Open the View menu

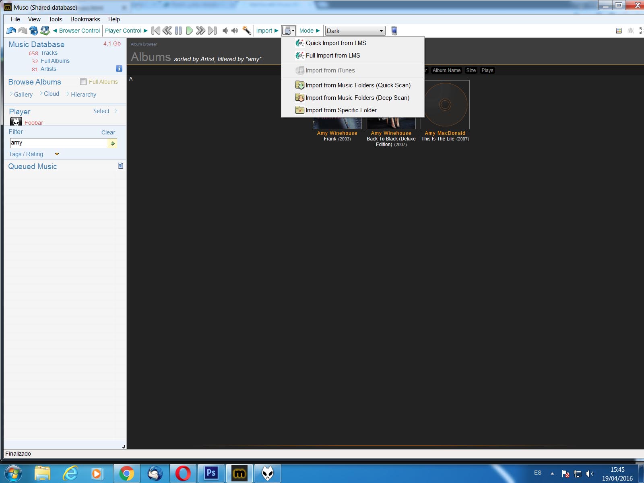tap(34, 19)
